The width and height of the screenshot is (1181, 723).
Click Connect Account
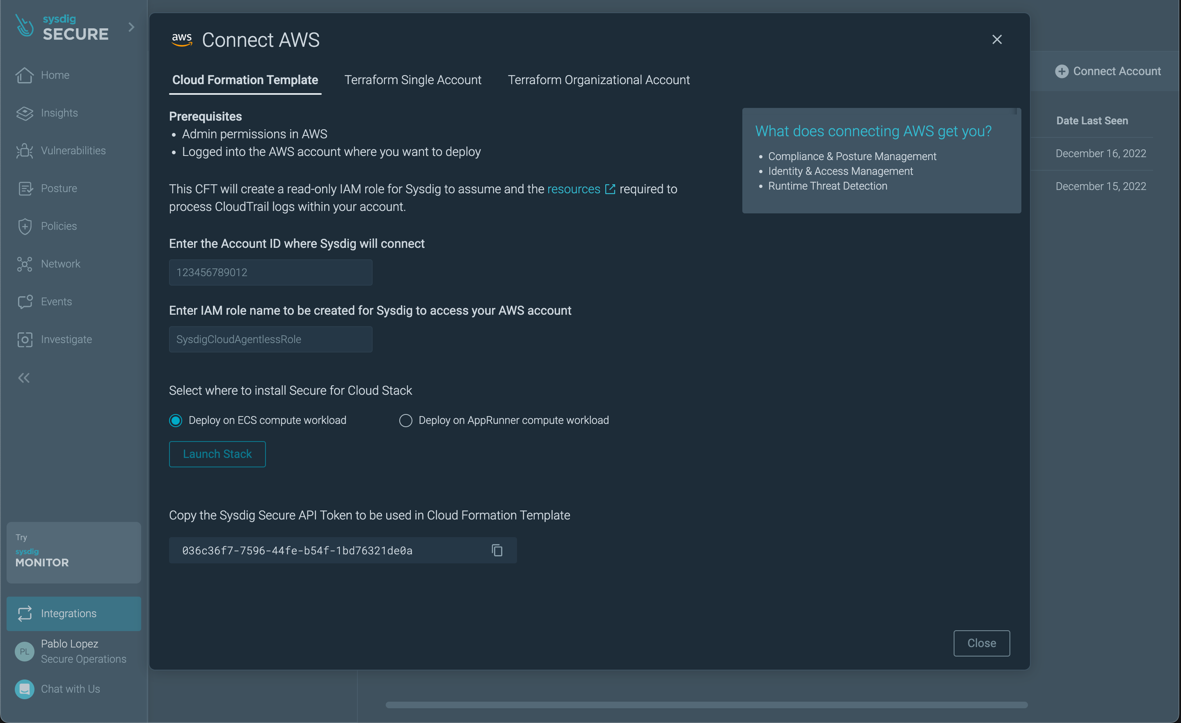tap(1109, 71)
